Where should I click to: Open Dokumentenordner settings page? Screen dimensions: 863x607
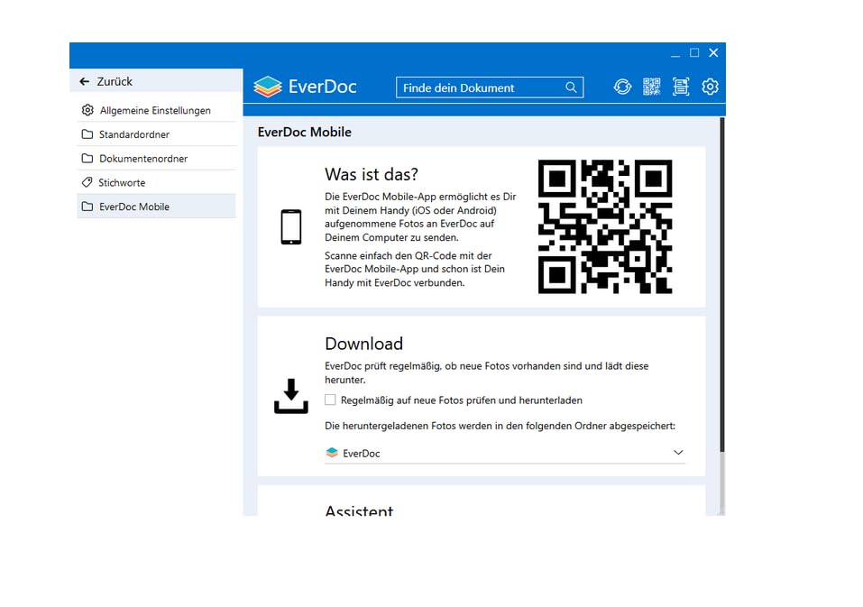[156, 159]
